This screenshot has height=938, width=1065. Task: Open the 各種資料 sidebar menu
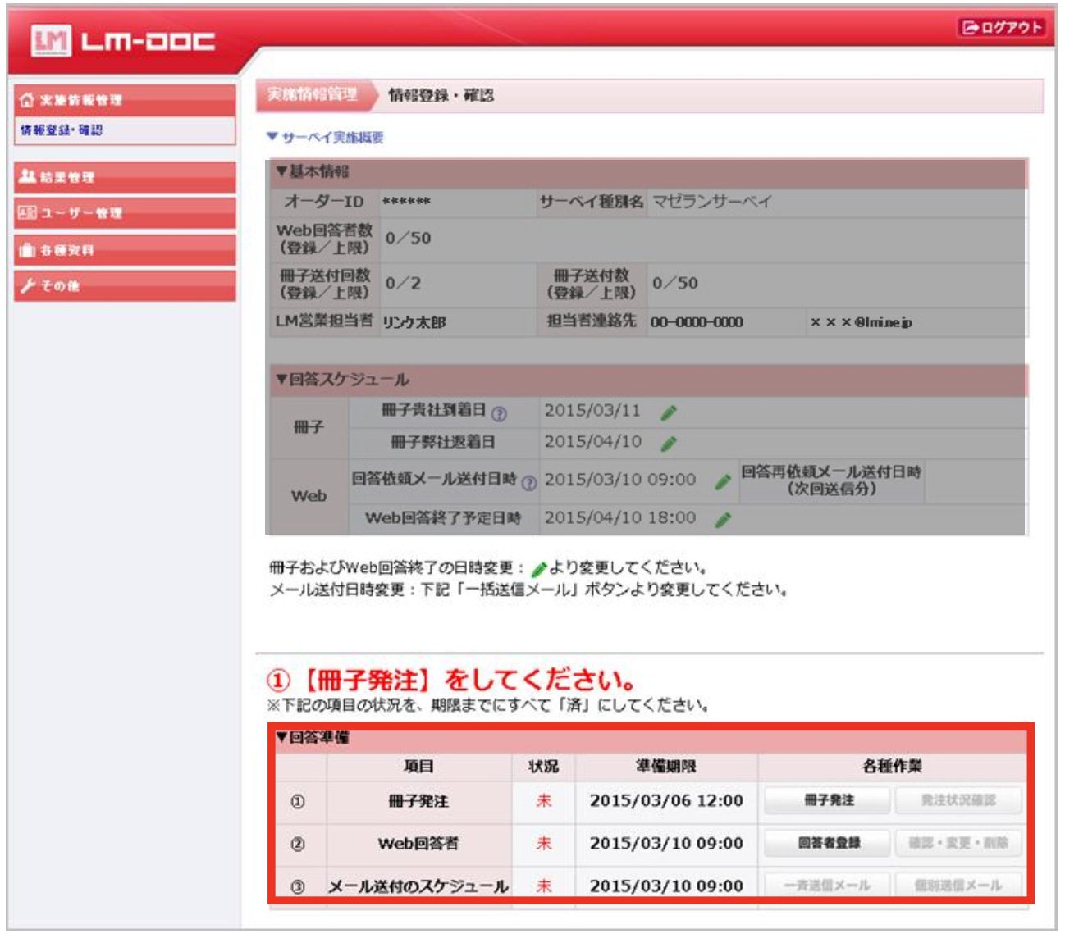[x=125, y=250]
